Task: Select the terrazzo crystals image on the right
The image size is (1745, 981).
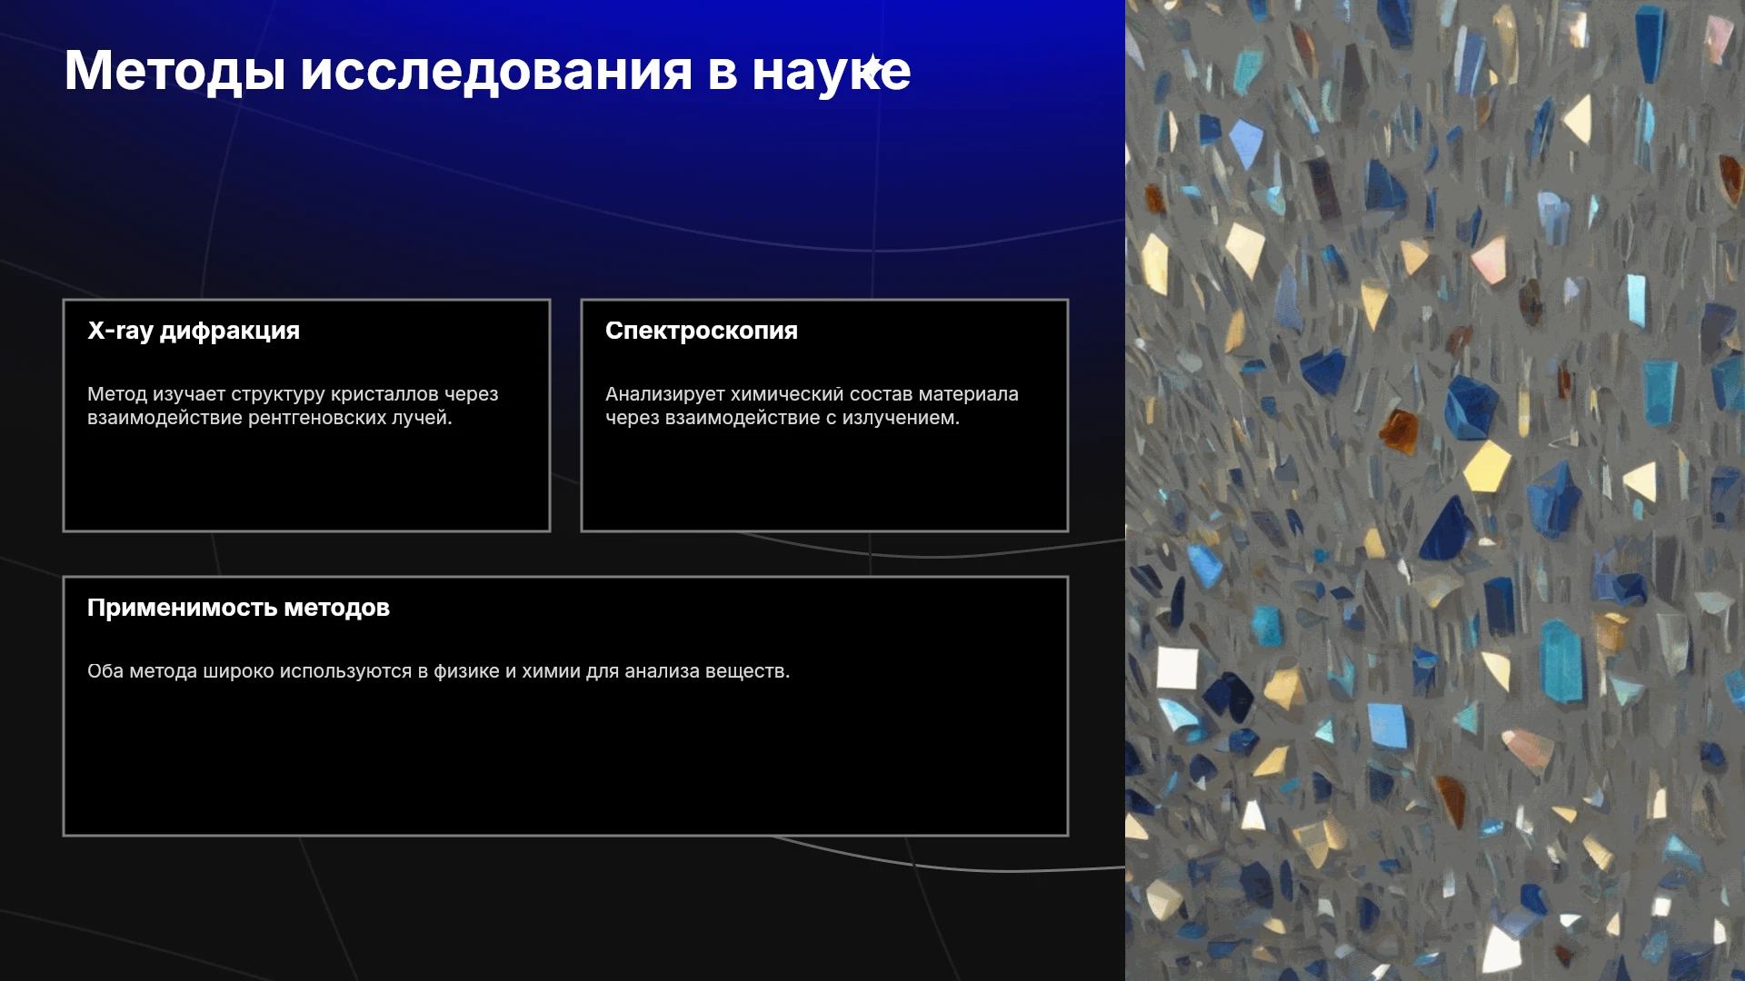Action: pyautogui.click(x=1435, y=490)
